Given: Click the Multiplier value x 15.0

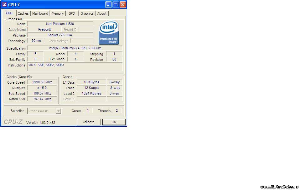Looking at the screenshot, I should (42, 88).
